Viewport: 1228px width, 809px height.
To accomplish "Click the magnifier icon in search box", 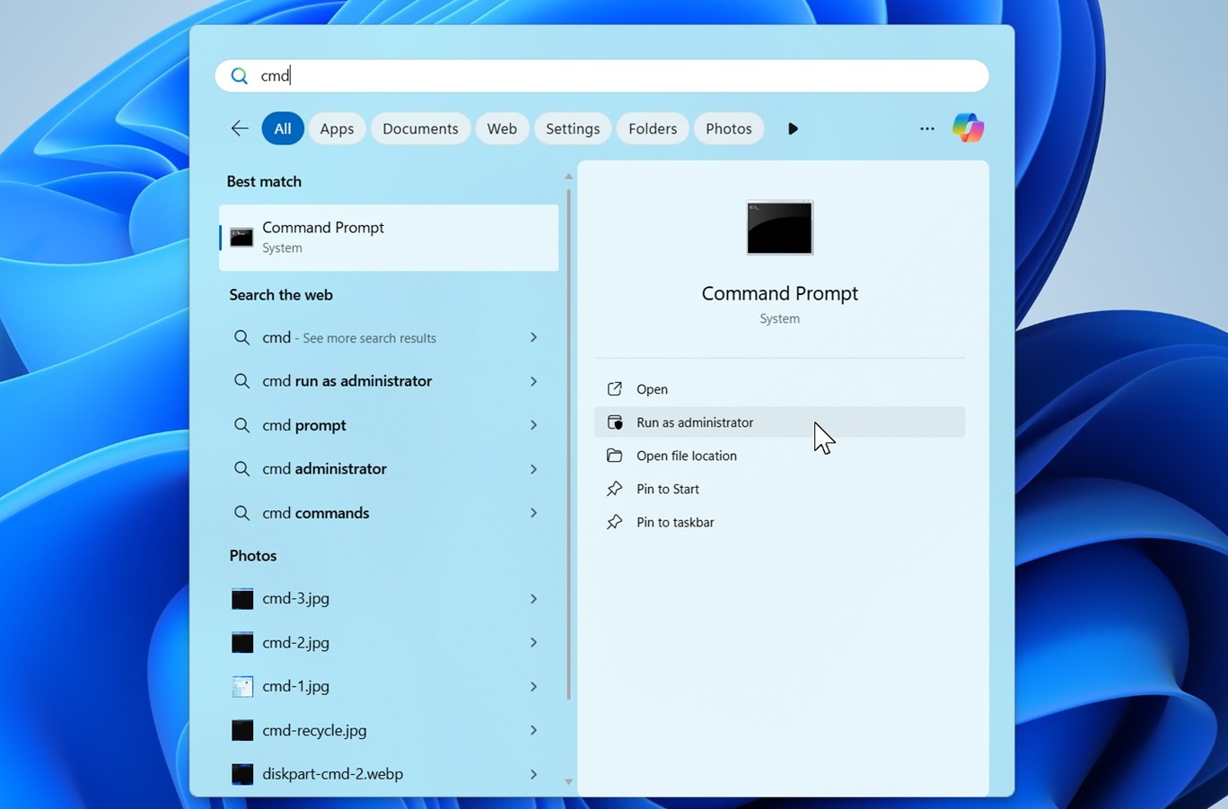I will 239,76.
